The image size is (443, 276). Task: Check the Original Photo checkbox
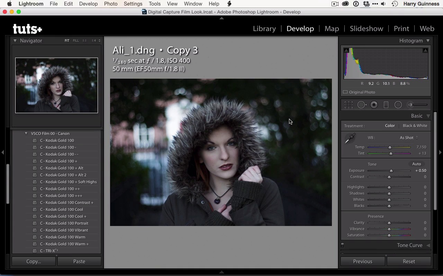pyautogui.click(x=345, y=92)
